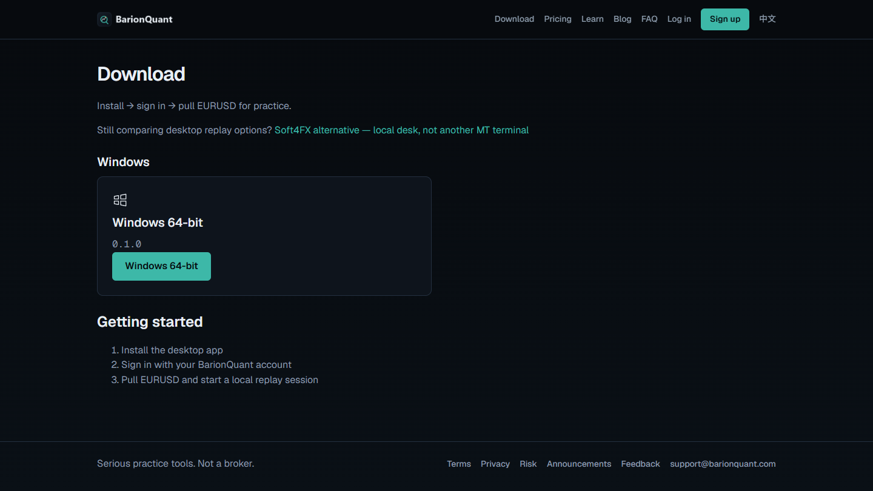The height and width of the screenshot is (491, 873).
Task: Click the Feedback footer link
Action: pyautogui.click(x=640, y=464)
